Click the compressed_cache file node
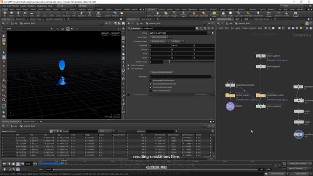Image resolution: width=313 pixels, height=176 pixels. click(x=261, y=96)
